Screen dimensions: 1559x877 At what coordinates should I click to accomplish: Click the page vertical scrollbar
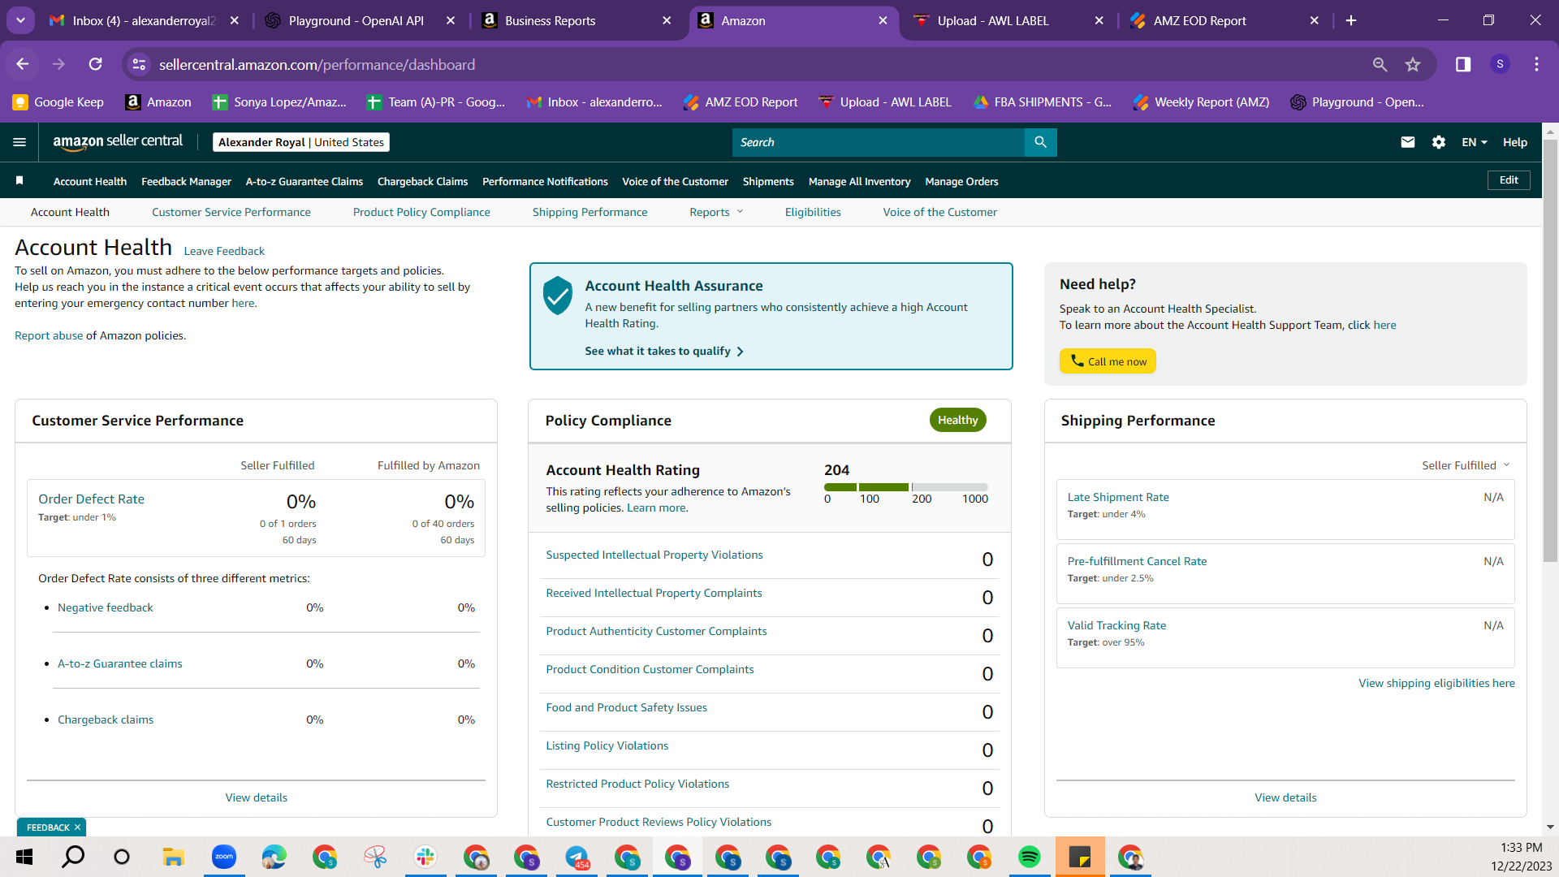(x=1550, y=351)
